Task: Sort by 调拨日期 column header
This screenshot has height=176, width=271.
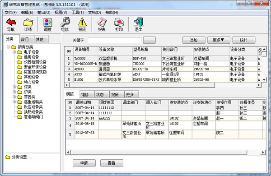Action: click(87, 102)
